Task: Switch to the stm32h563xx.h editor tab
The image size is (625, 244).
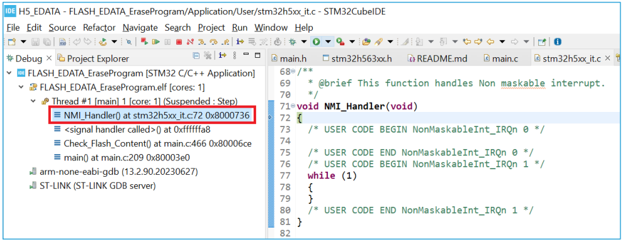Action: coord(357,58)
